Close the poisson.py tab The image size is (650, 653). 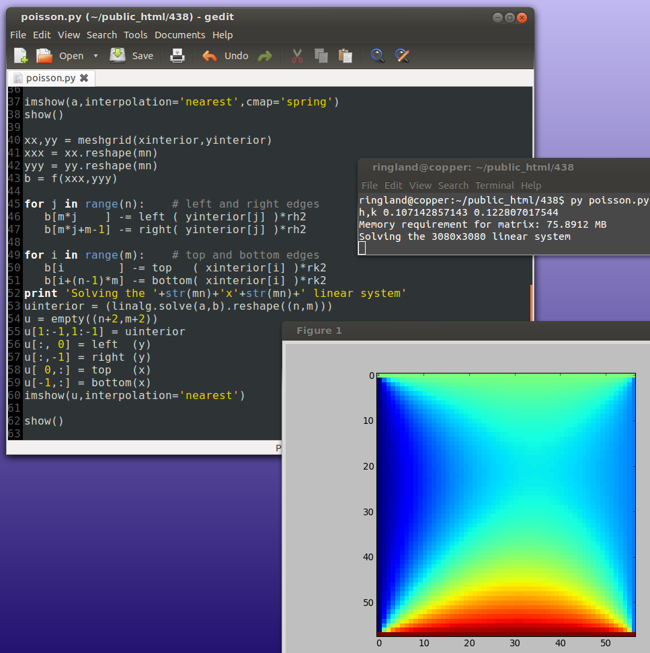(84, 78)
